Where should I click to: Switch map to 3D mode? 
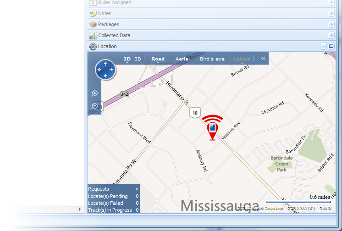(138, 59)
